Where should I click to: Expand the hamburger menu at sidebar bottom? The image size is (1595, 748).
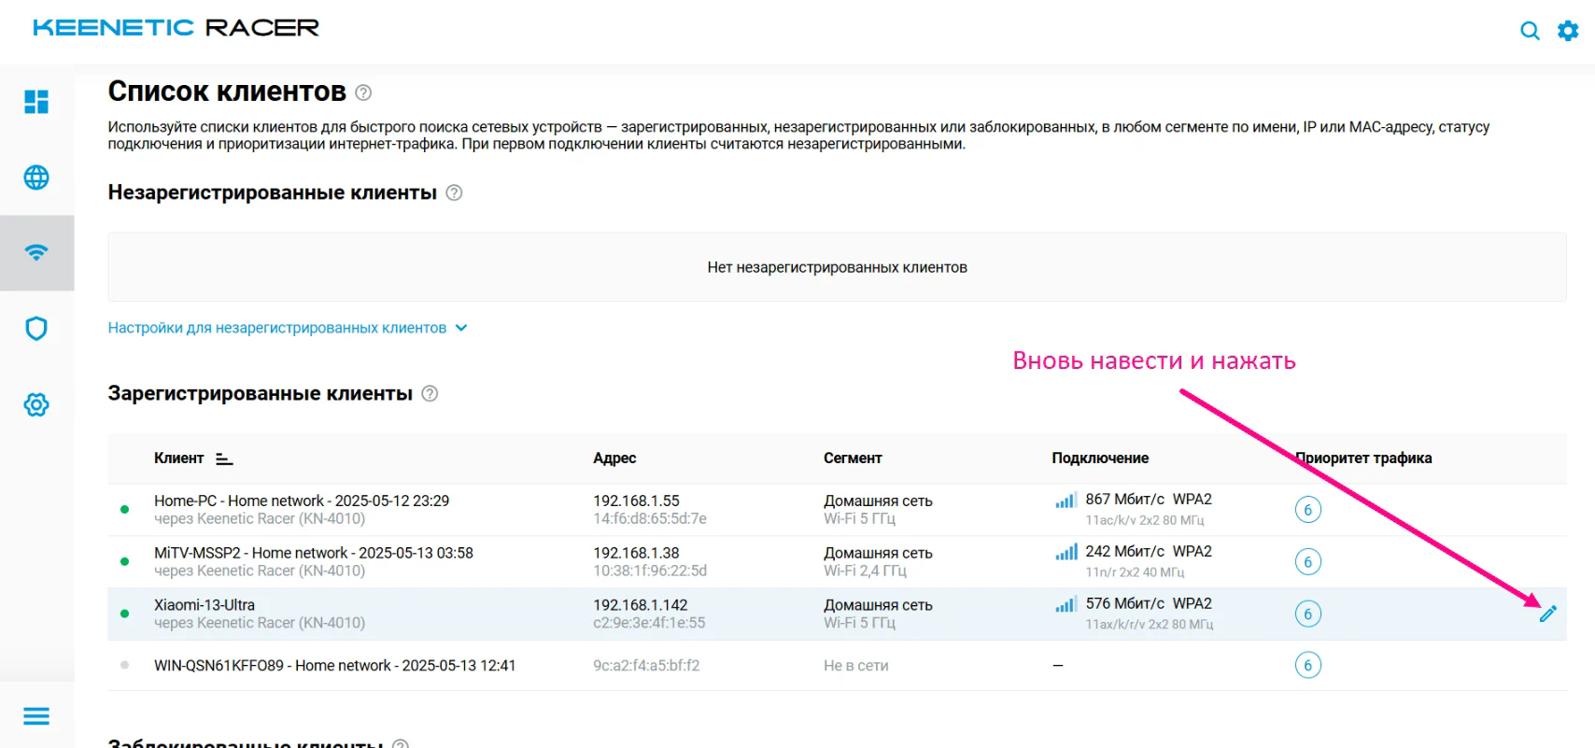36,716
